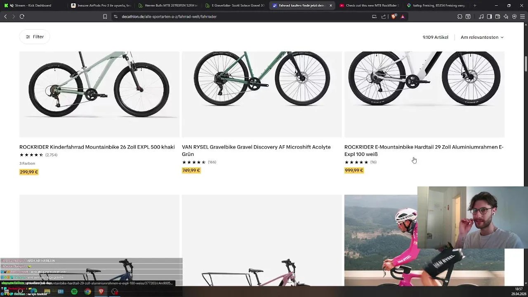
Task: Bookmark this page in address bar
Action: 105,16
